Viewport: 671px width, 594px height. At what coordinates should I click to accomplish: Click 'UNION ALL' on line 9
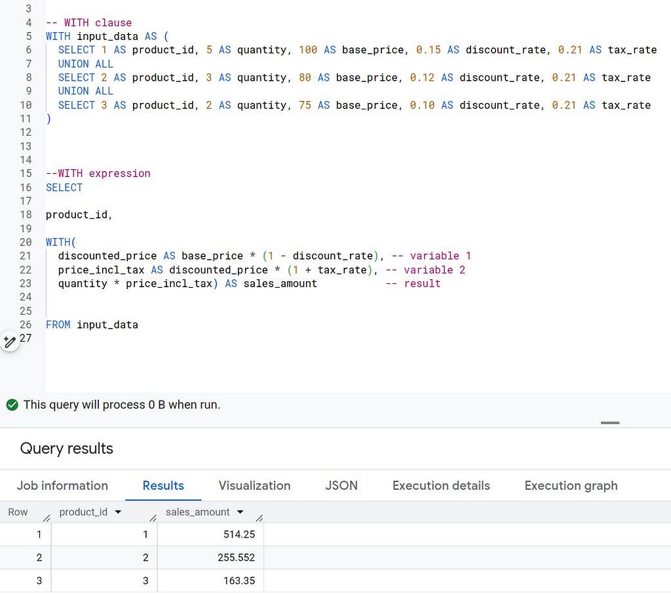pos(86,91)
